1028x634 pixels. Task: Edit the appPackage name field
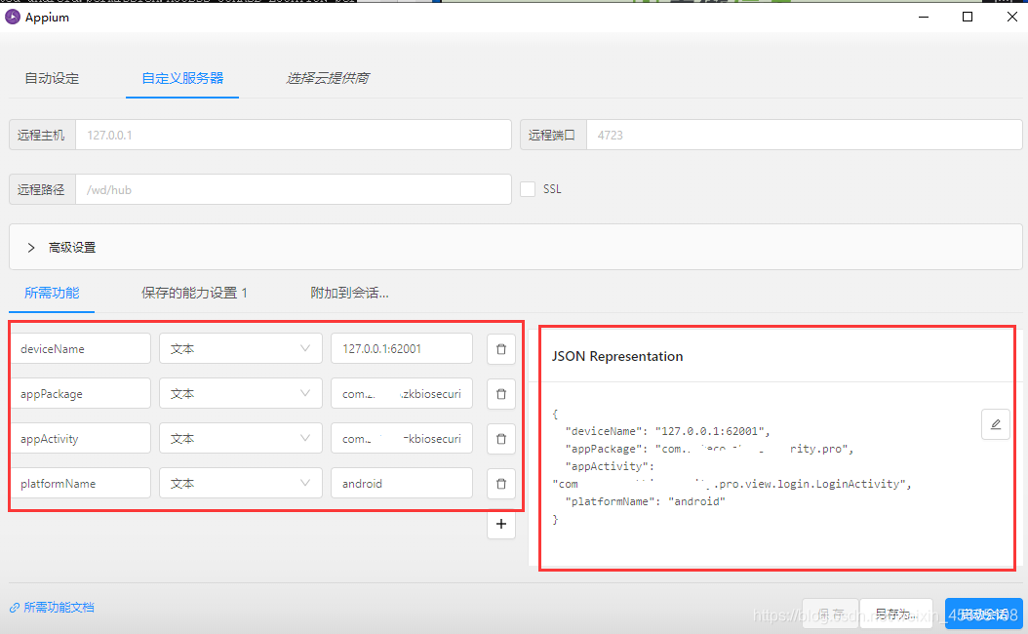click(x=81, y=393)
